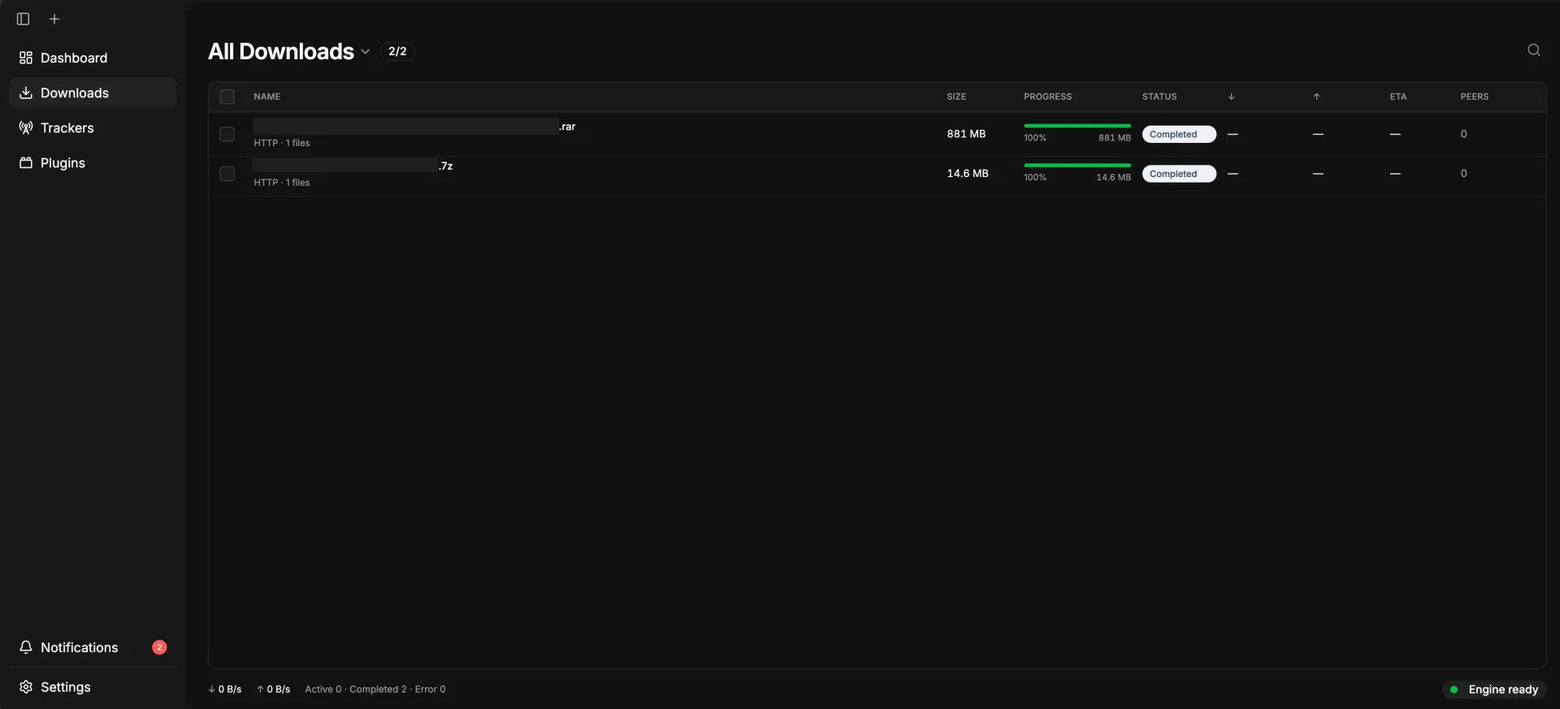The image size is (1560, 709).
Task: Sort by the NAME column header
Action: point(266,97)
